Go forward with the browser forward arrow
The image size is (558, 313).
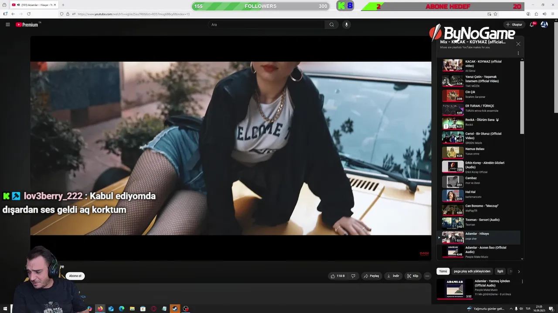tap(20, 14)
